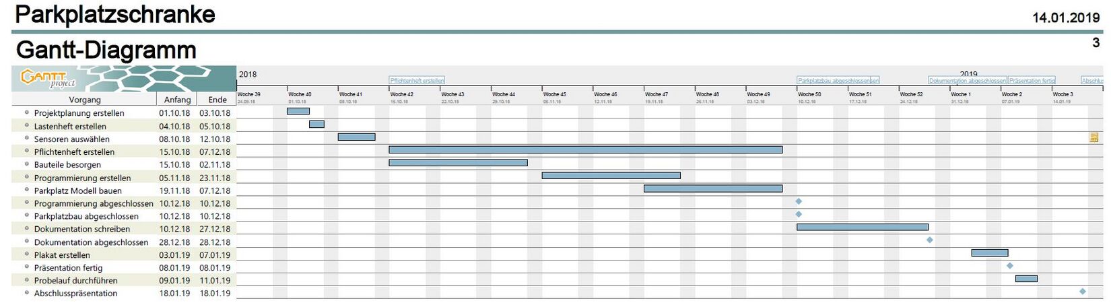1111x307 pixels.
Task: Click the Ende column header
Action: click(217, 100)
